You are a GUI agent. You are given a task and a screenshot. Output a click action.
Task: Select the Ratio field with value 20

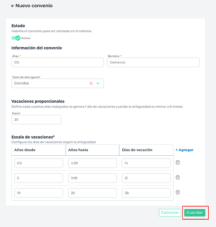36,119
